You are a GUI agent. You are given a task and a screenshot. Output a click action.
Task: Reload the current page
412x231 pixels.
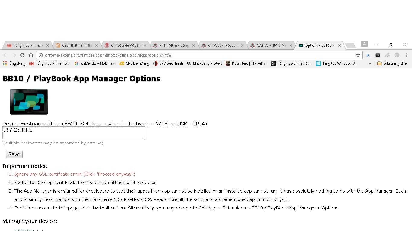pyautogui.click(x=22, y=55)
